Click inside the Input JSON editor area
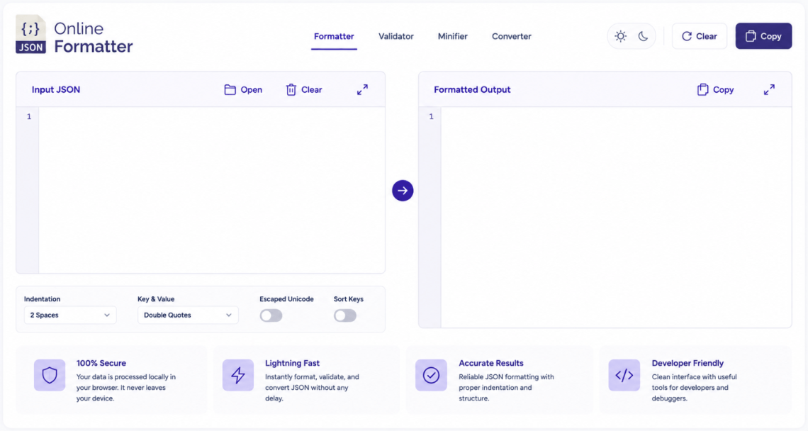The image size is (808, 431). point(212,190)
